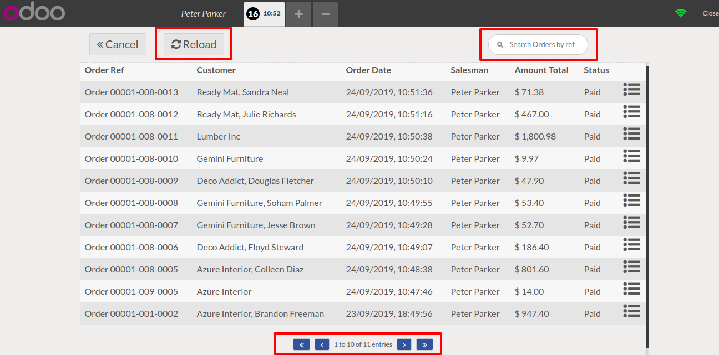Go to the next page of entries
The image size is (719, 355).
[x=404, y=344]
